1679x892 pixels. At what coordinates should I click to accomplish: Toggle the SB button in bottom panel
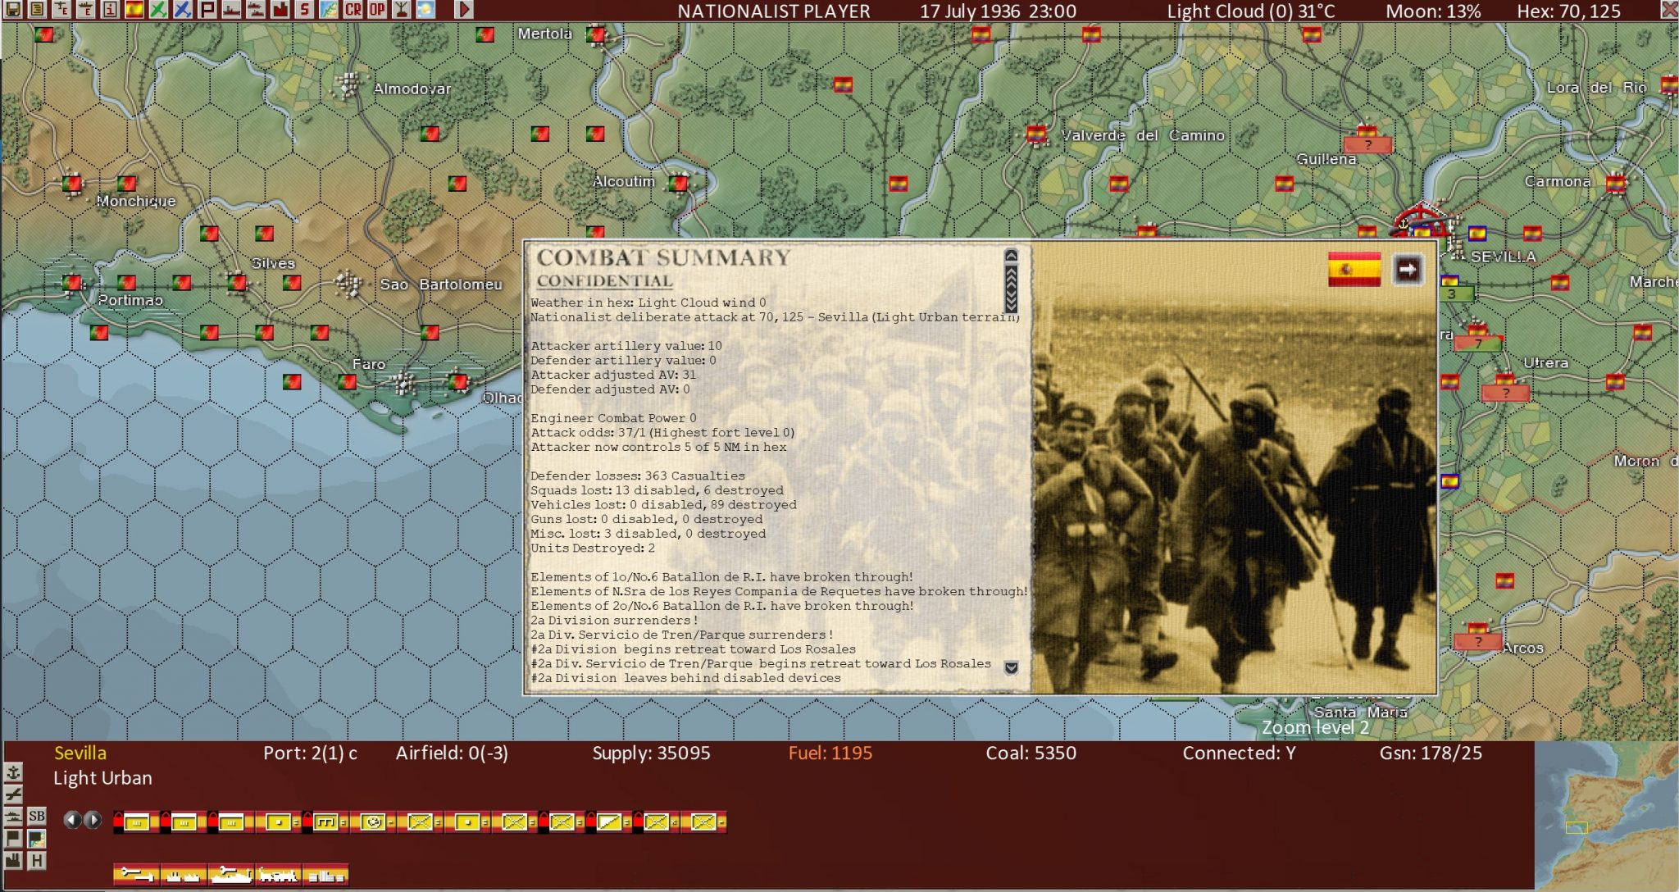click(x=36, y=817)
